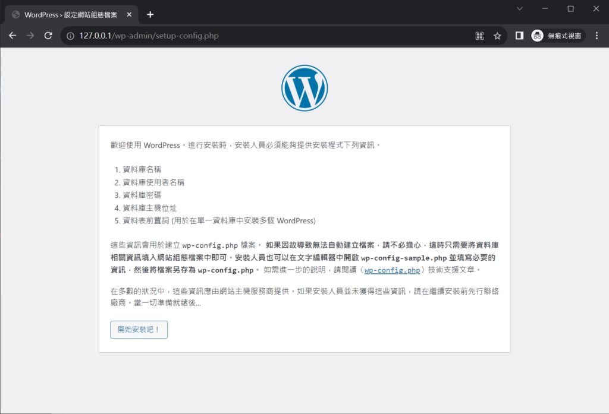
Task: Click the welcome text 歡迎使用 WordPress
Action: pyautogui.click(x=145, y=145)
